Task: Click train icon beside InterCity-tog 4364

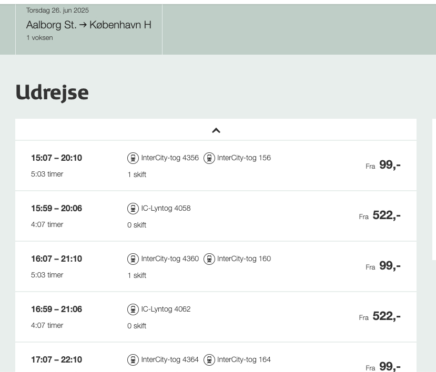Action: tap(133, 359)
